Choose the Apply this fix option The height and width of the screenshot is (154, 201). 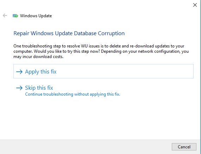click(x=103, y=71)
